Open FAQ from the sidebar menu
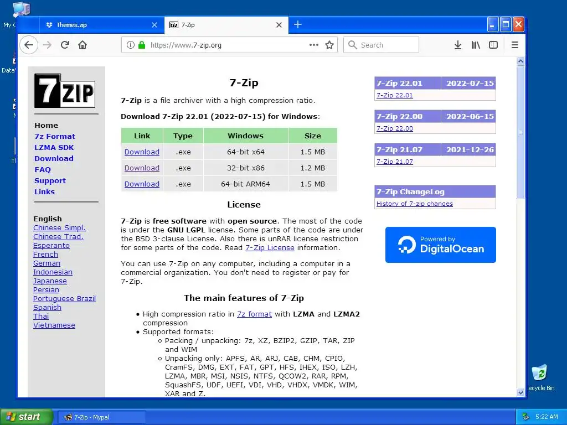The image size is (567, 425). 43,169
